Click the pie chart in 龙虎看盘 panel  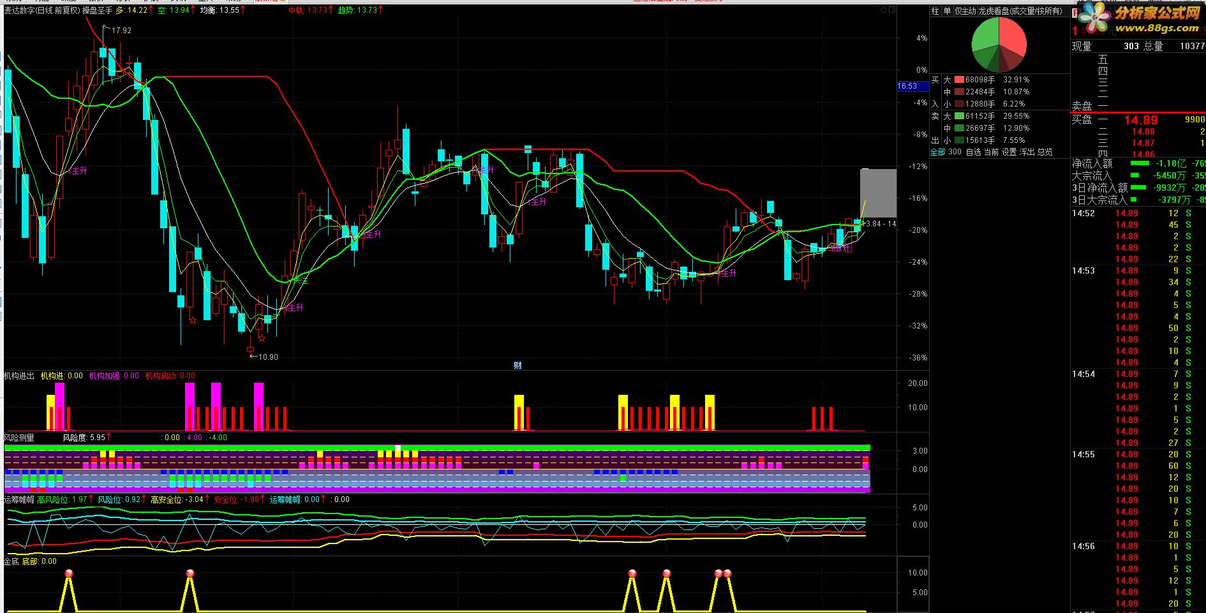point(999,45)
